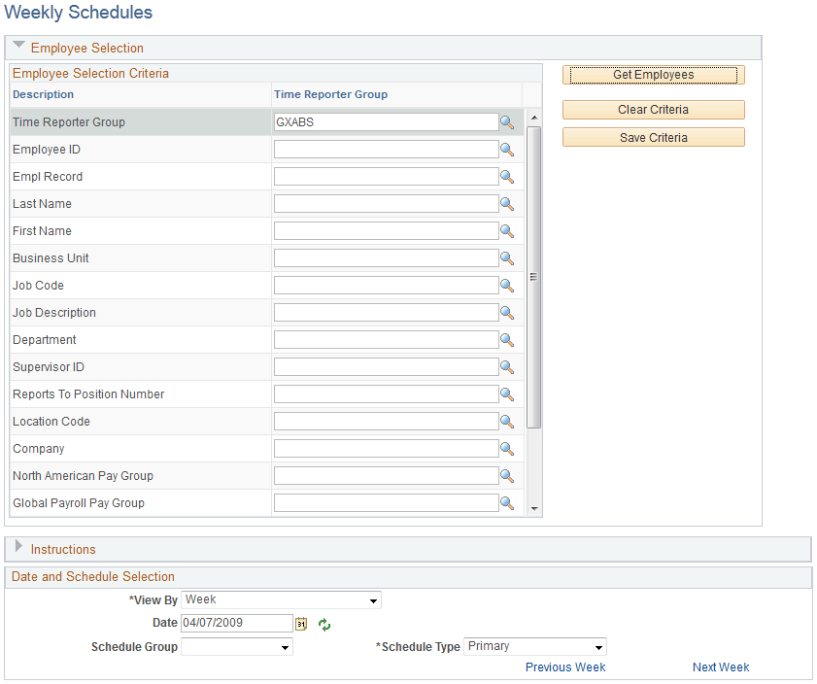Click North American Pay Group input field
This screenshot has height=684, width=817.
tap(386, 476)
